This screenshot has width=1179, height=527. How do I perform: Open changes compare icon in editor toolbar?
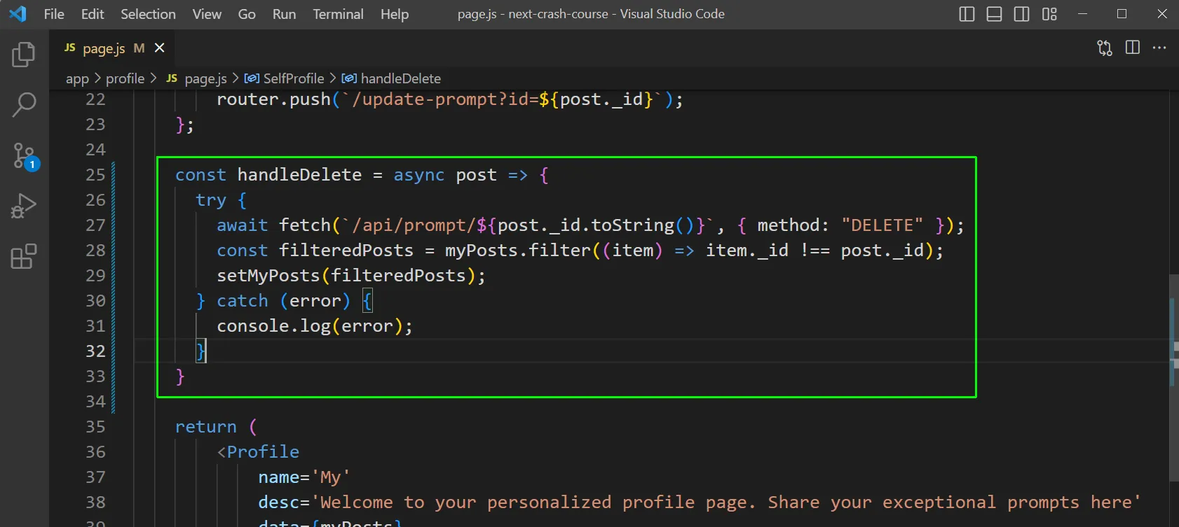coord(1105,48)
